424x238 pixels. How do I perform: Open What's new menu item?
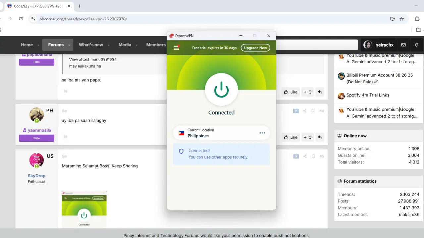91,45
